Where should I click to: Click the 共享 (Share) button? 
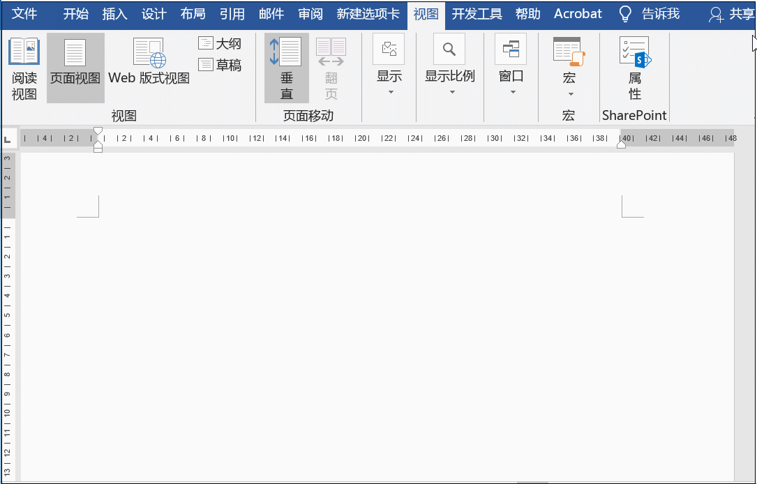click(x=742, y=13)
